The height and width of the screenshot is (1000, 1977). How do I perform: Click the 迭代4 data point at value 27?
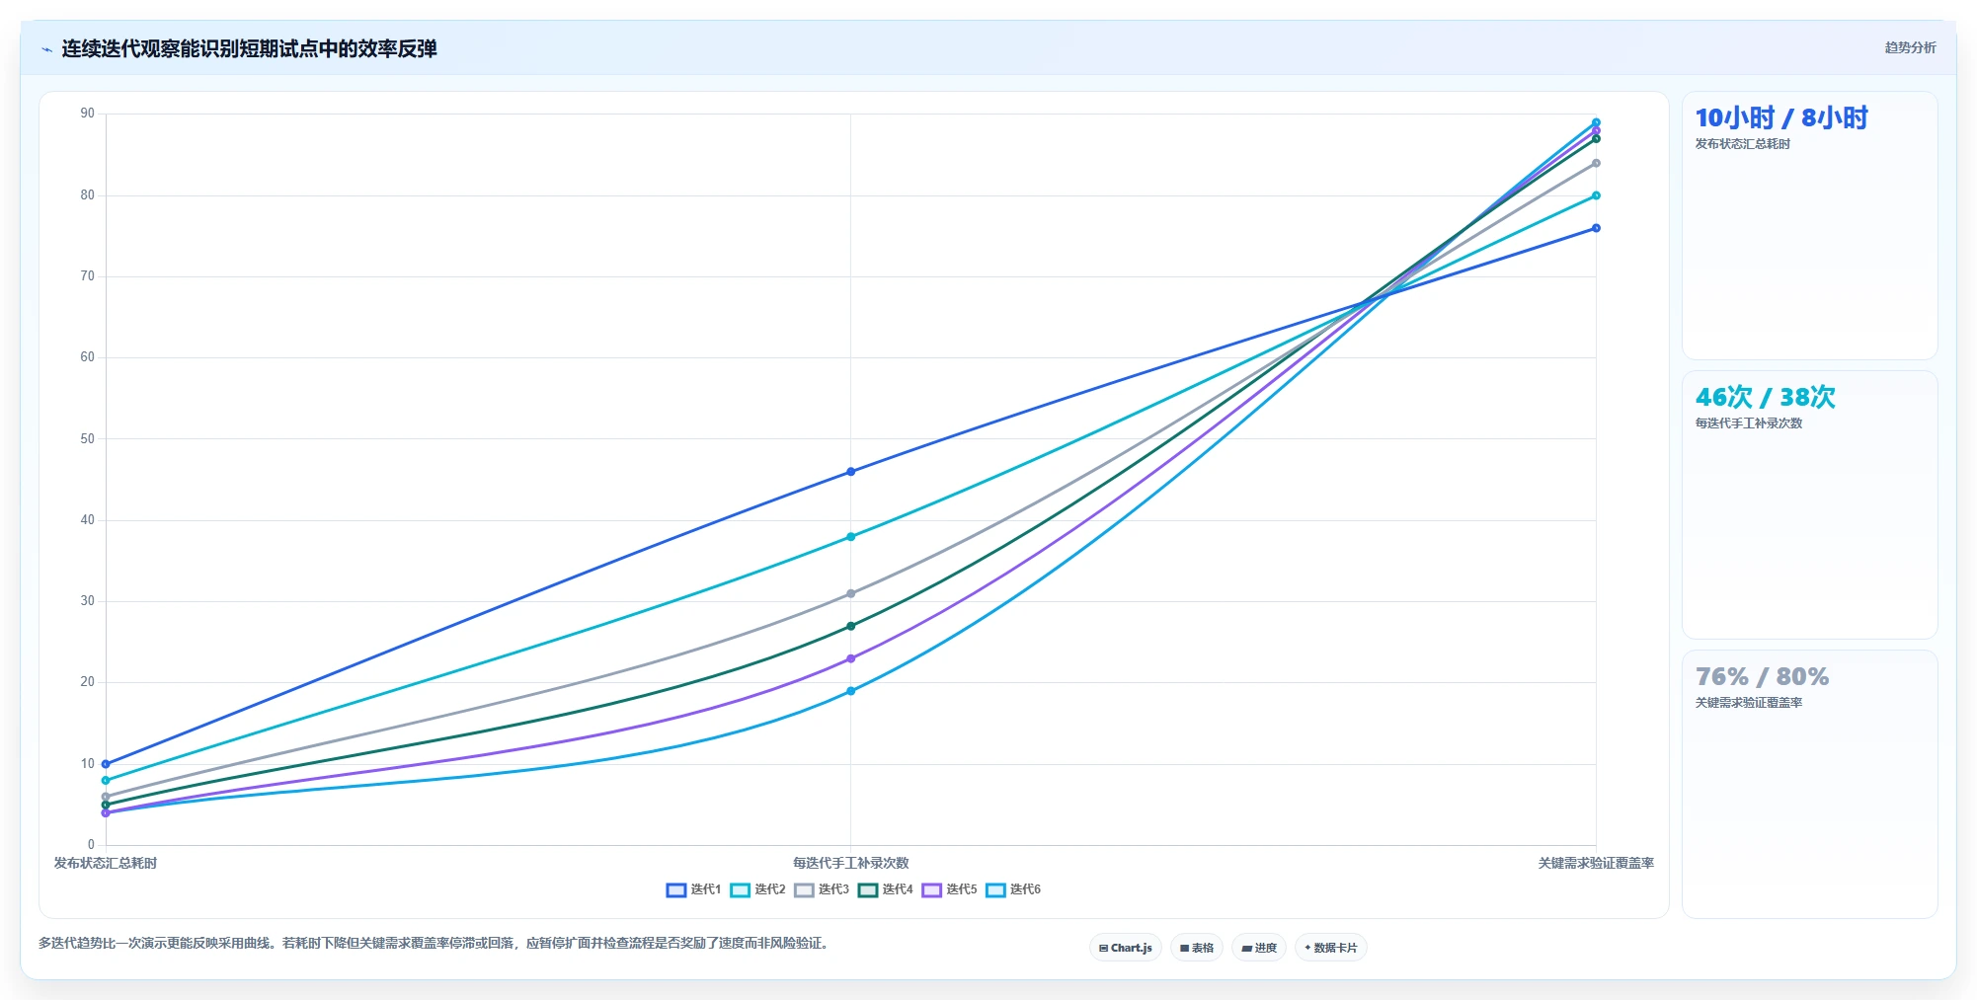click(x=850, y=626)
